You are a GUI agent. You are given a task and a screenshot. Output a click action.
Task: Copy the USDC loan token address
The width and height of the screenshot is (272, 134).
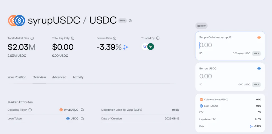(82, 119)
